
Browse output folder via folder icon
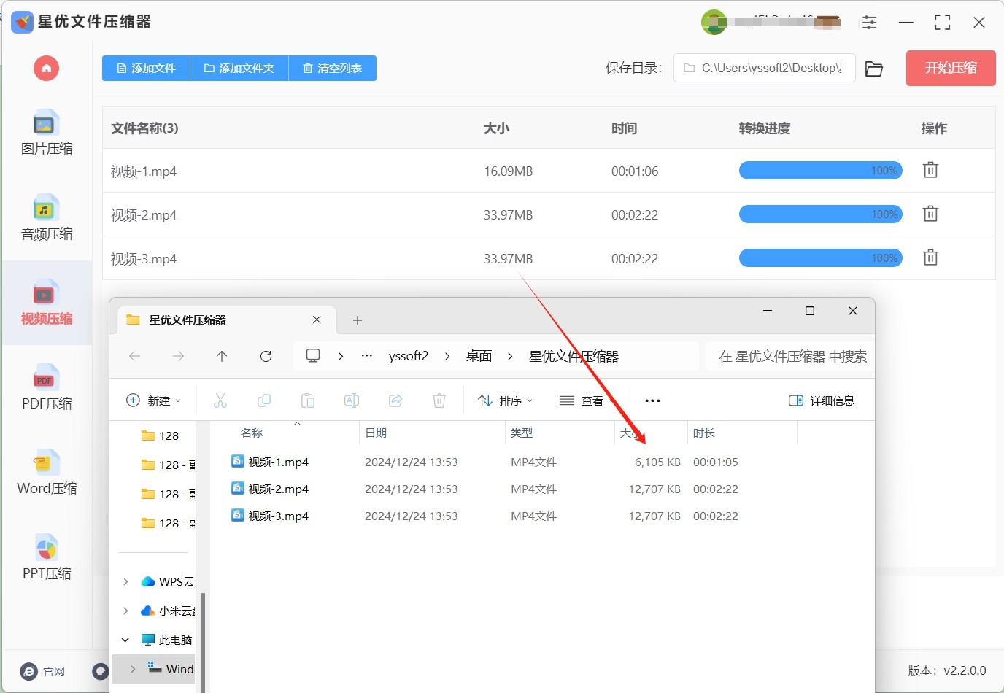[x=873, y=69]
